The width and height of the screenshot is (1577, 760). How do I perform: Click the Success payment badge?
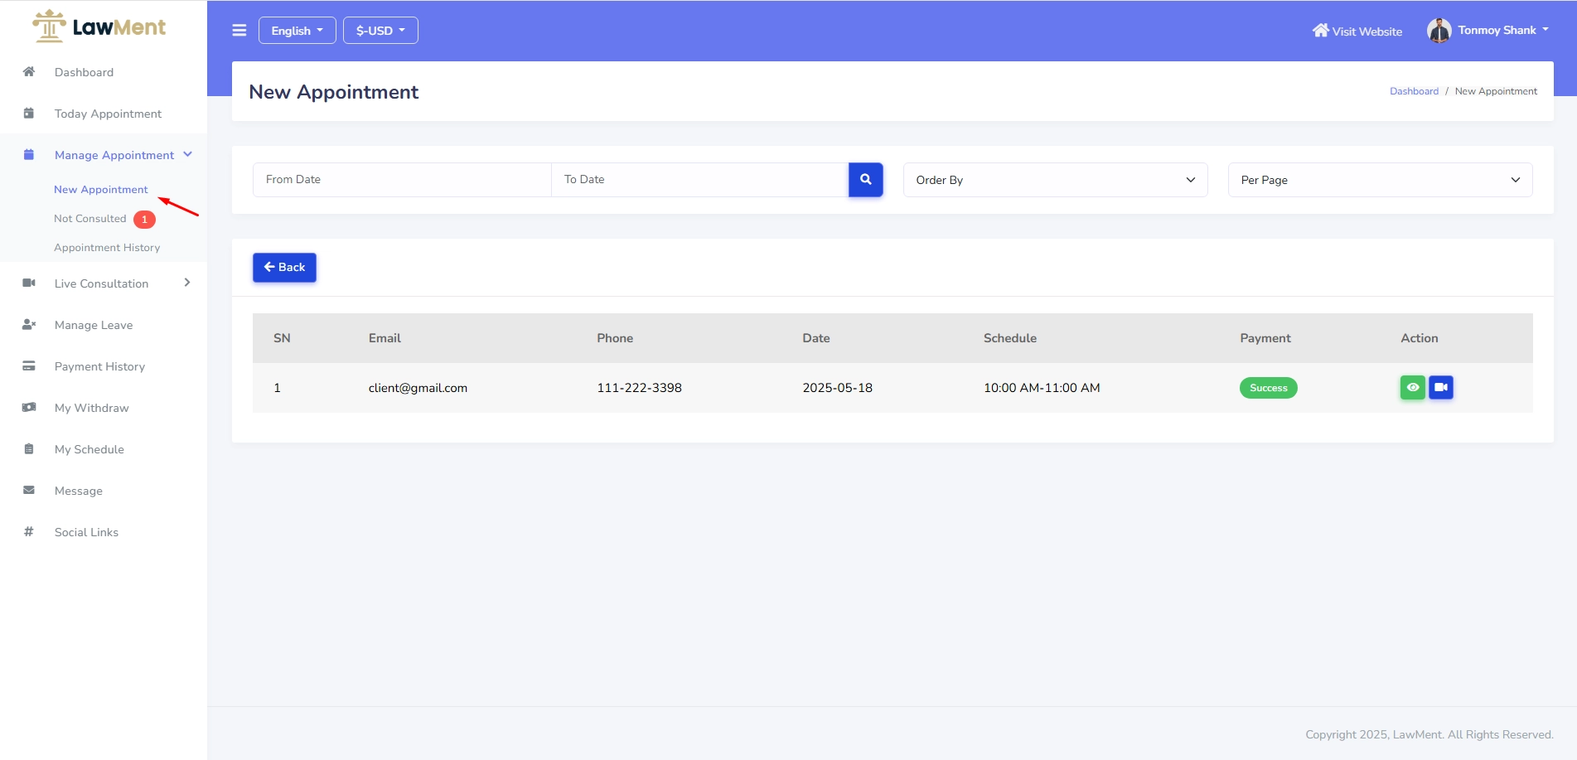click(x=1269, y=388)
